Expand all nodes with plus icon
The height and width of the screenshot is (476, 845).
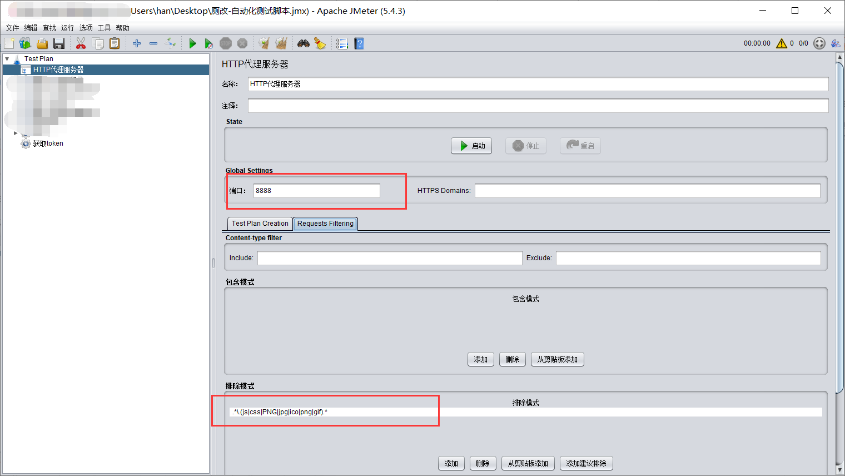pyautogui.click(x=137, y=43)
